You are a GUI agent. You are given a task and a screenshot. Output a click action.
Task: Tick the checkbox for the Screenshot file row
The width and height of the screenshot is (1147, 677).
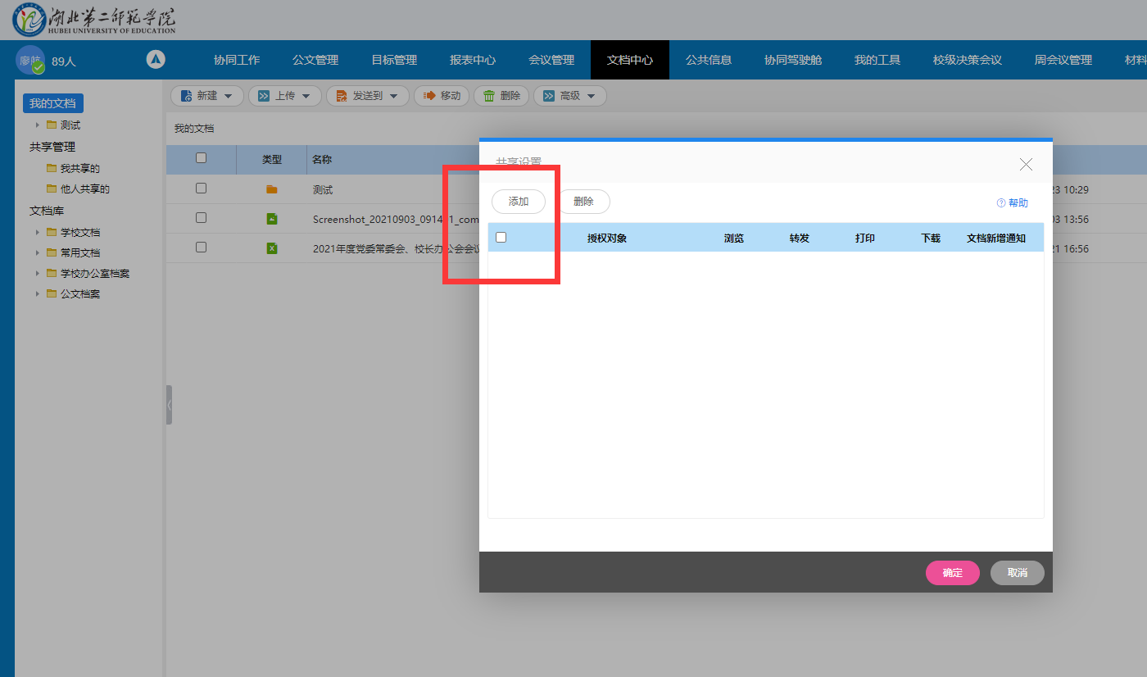click(x=201, y=218)
